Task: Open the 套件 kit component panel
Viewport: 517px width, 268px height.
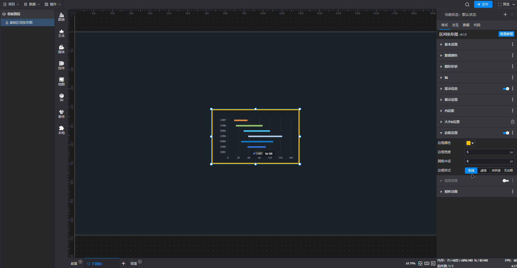Action: pyautogui.click(x=61, y=114)
